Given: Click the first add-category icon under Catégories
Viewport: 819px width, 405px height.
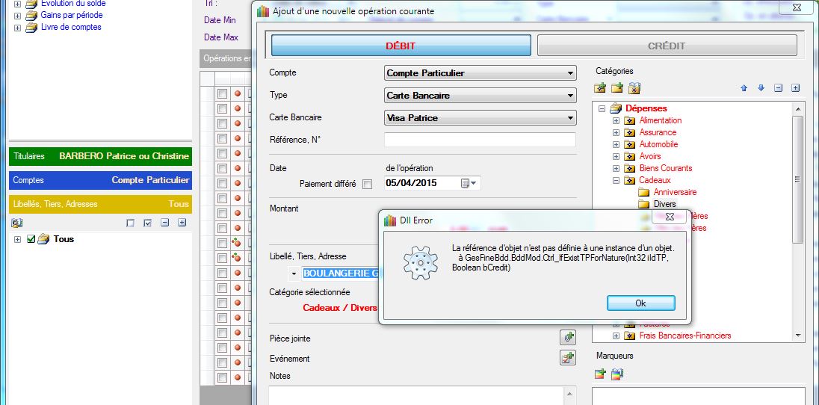Looking at the screenshot, I should pyautogui.click(x=600, y=88).
